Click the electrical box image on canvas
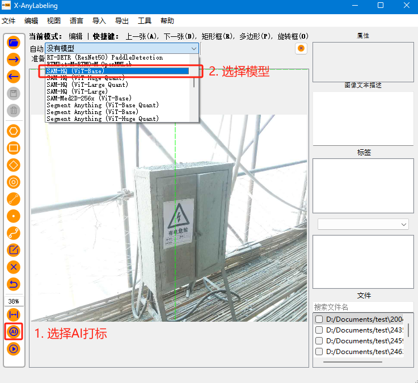The width and height of the screenshot is (418, 383). (184, 229)
